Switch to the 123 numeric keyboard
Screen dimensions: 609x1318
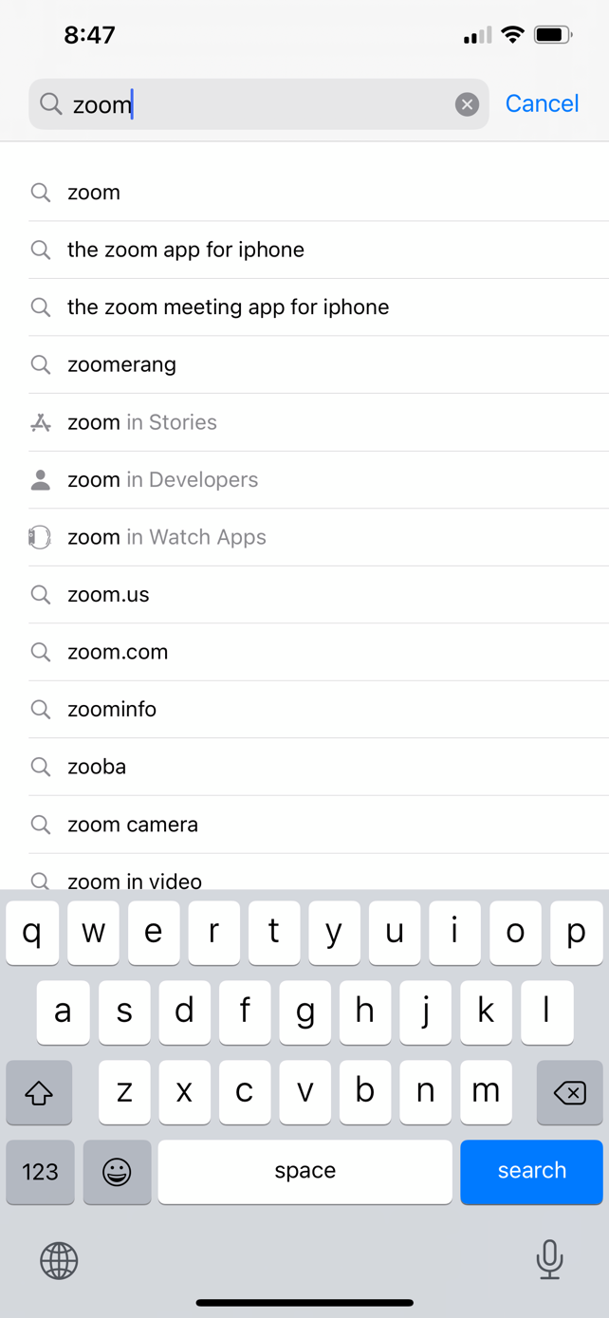pyautogui.click(x=40, y=1172)
